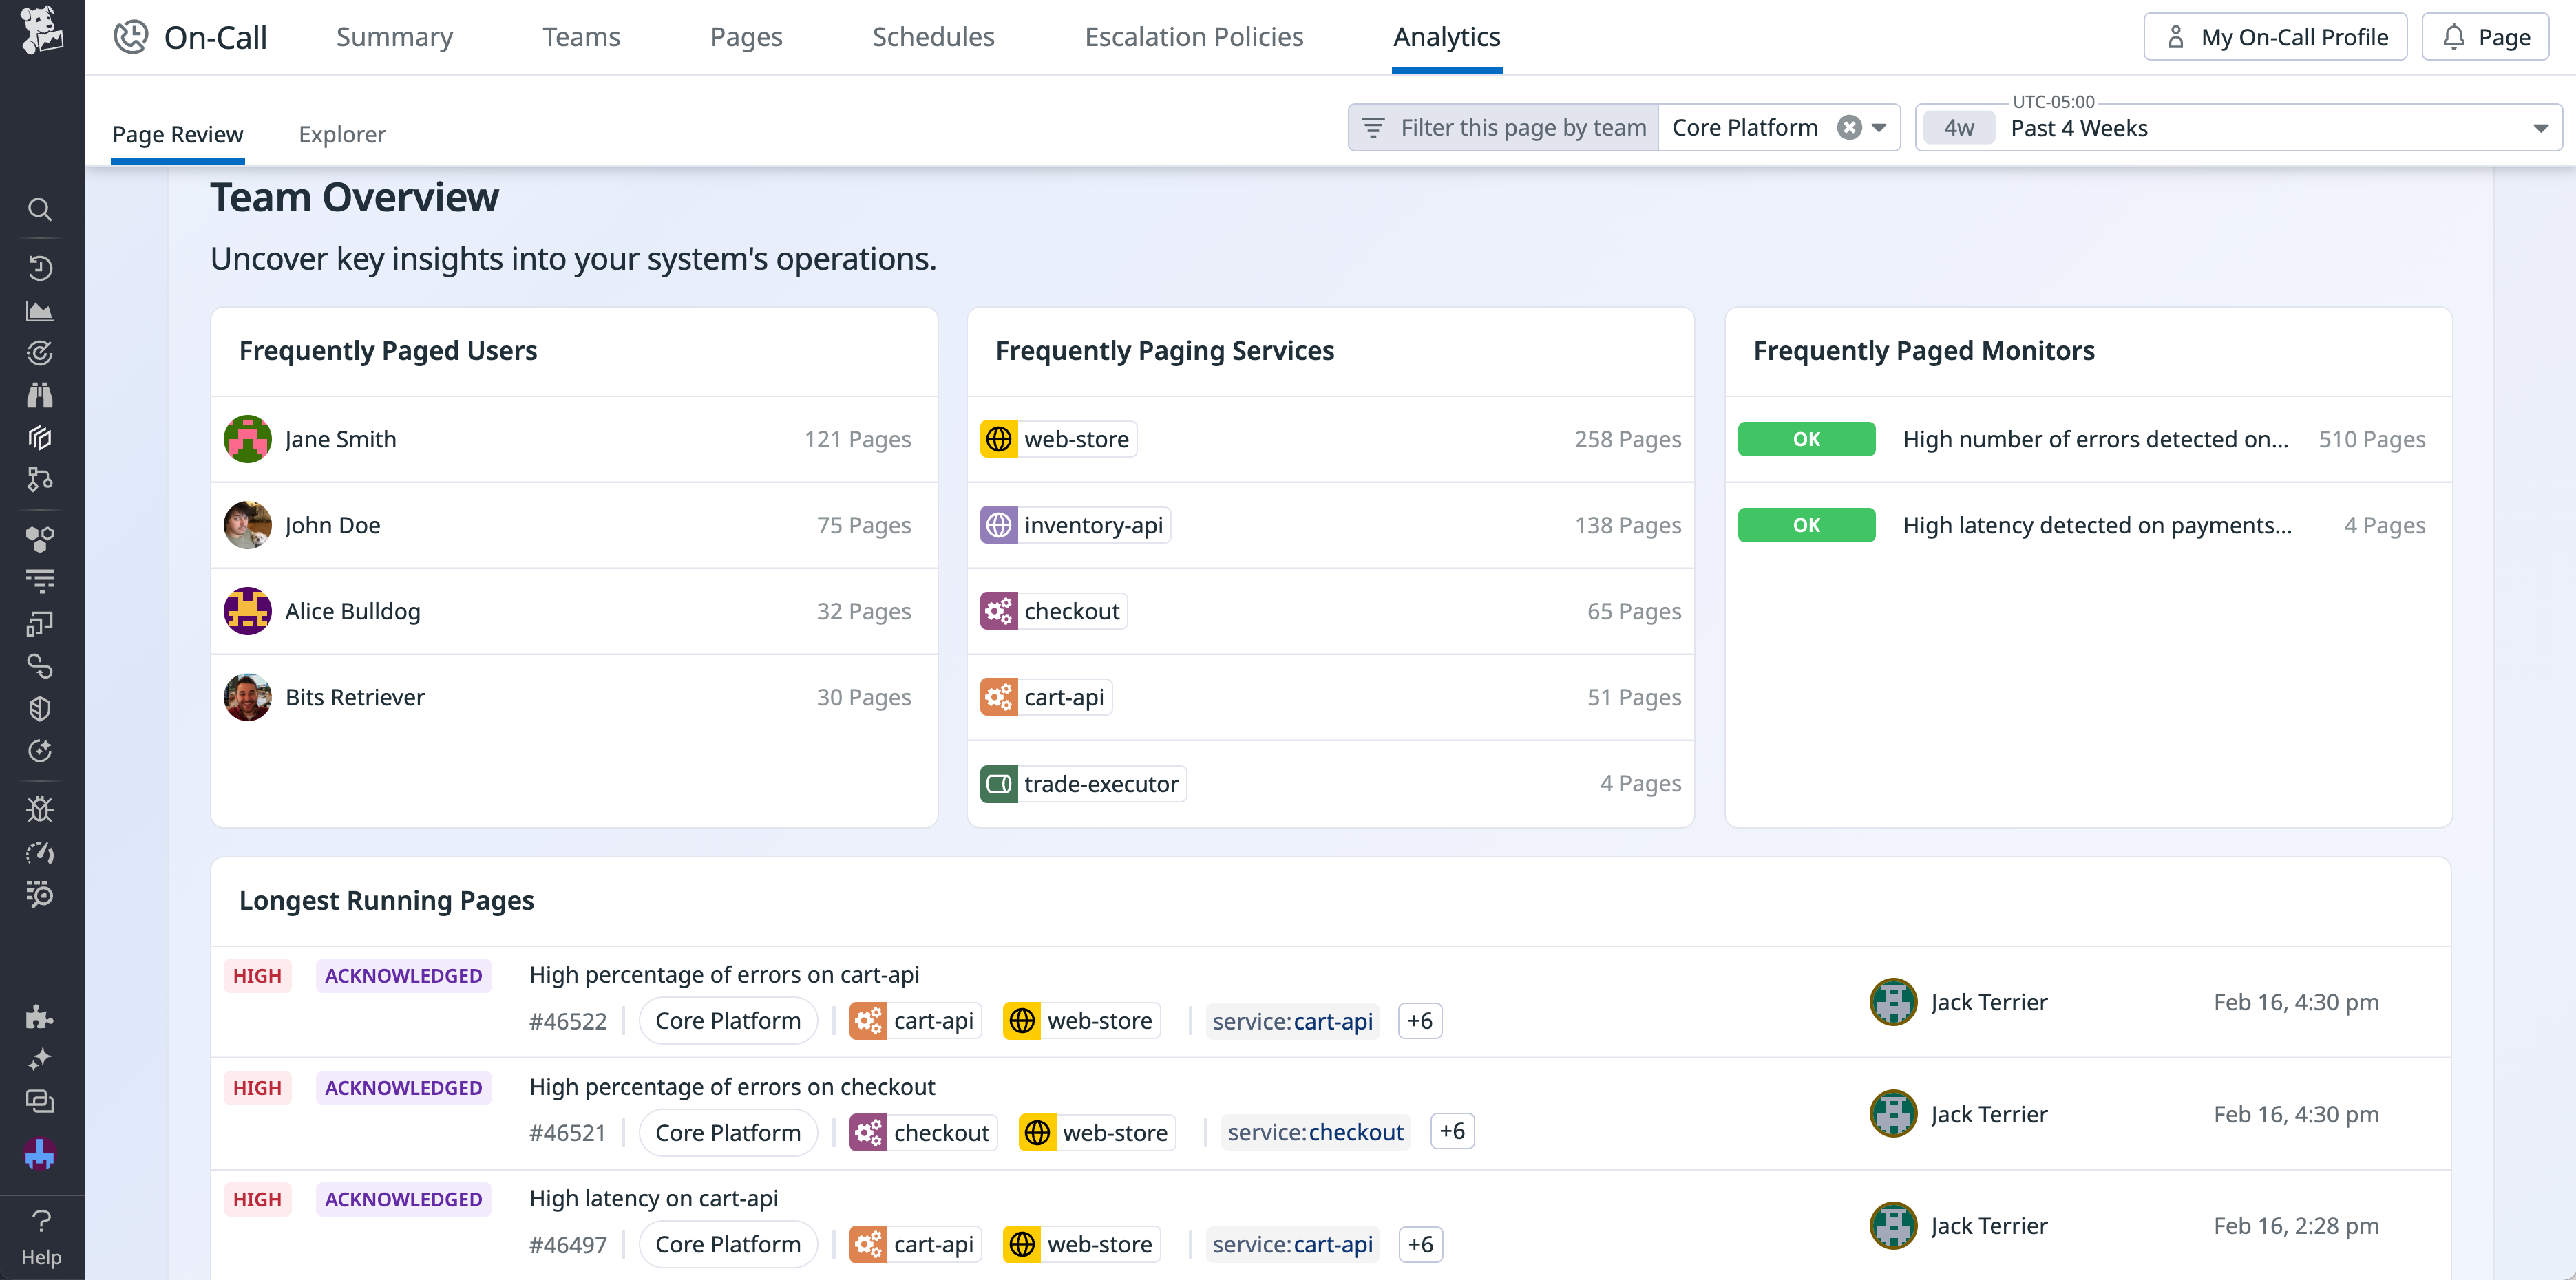This screenshot has width=2576, height=1280.
Task: Click the Page button with bell icon
Action: point(2484,36)
